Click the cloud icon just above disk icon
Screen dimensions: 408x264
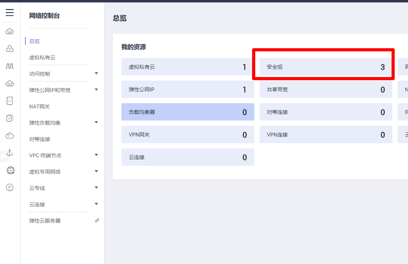10,84
